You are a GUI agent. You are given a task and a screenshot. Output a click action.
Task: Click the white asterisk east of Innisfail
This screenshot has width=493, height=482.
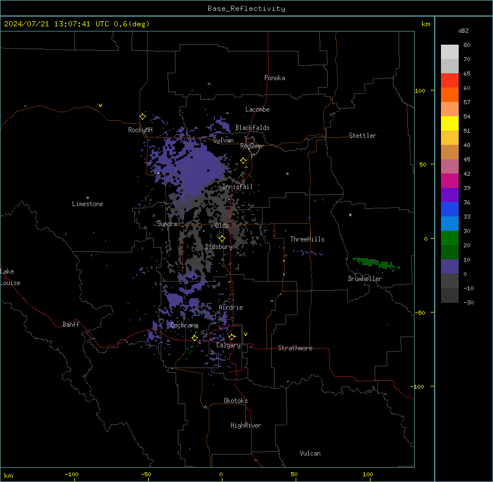pos(287,173)
